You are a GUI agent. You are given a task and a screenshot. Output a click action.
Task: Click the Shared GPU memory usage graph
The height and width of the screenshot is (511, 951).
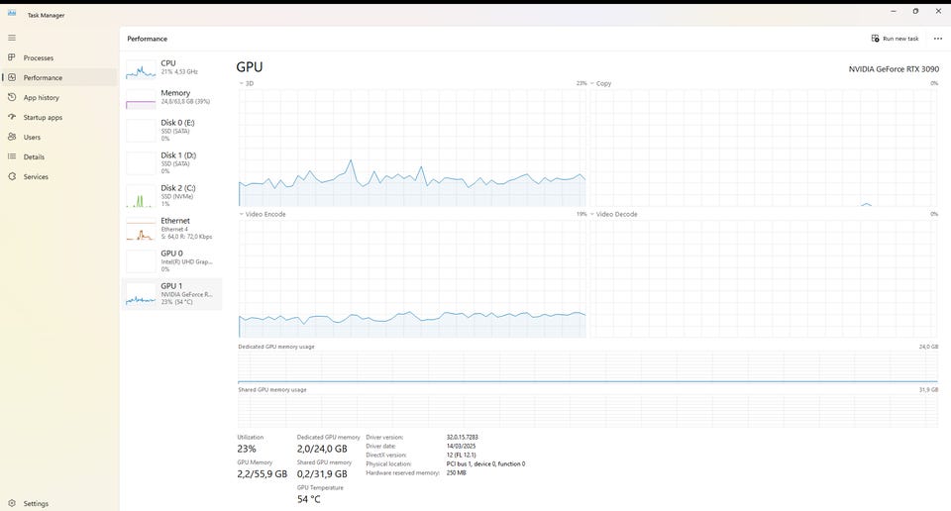[x=587, y=411]
